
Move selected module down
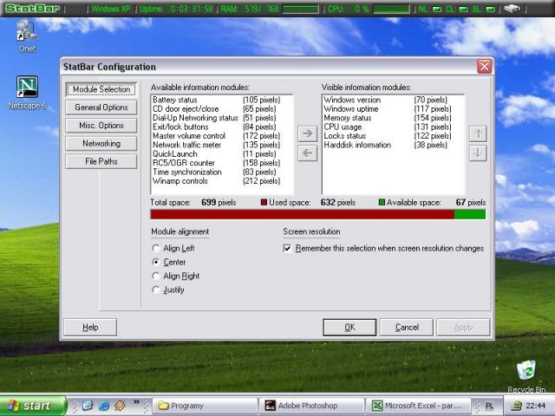[478, 153]
